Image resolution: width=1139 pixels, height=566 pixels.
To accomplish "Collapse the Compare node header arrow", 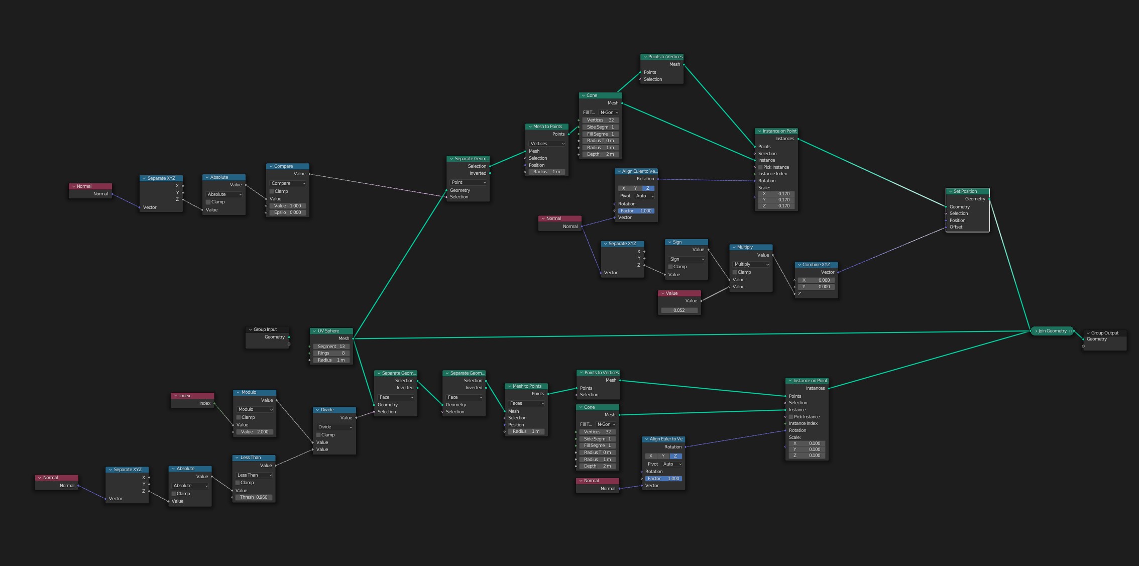I will click(271, 166).
